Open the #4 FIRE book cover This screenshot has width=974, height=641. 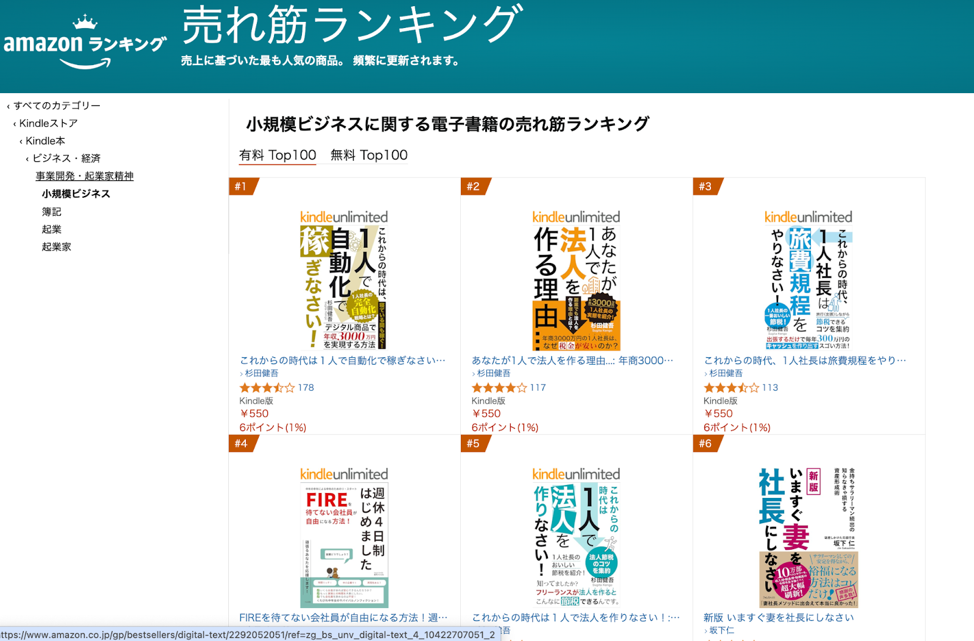(x=344, y=538)
